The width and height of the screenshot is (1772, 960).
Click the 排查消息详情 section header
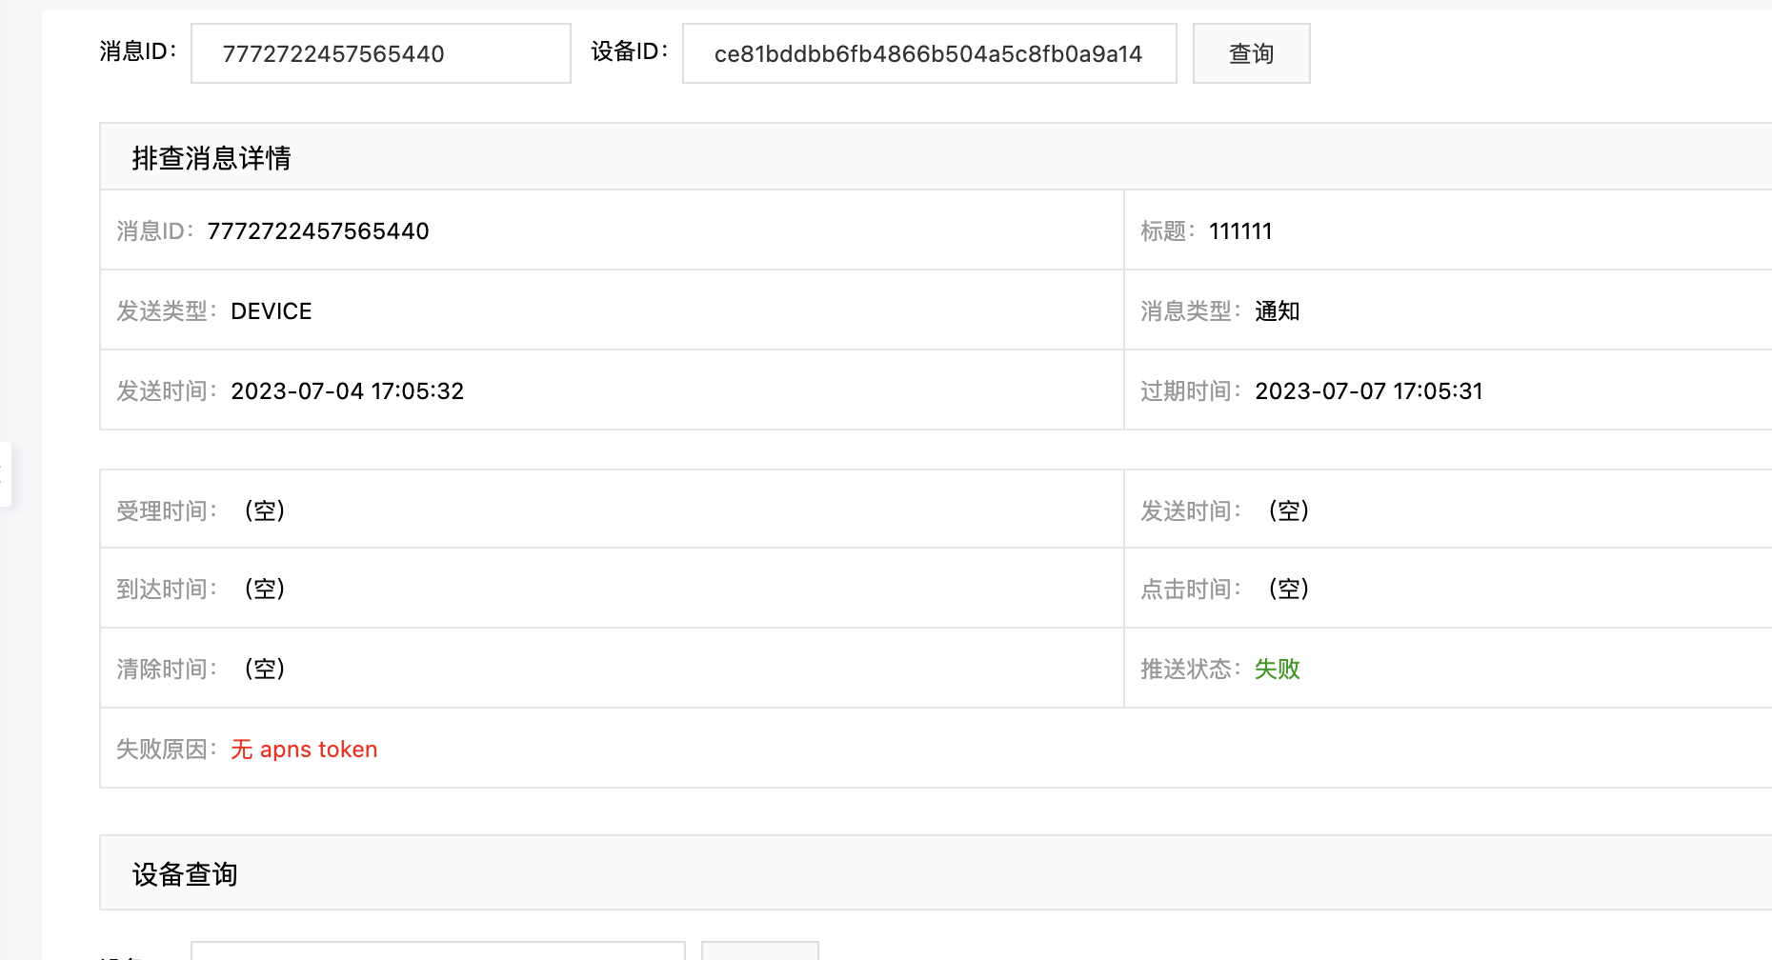tap(211, 158)
